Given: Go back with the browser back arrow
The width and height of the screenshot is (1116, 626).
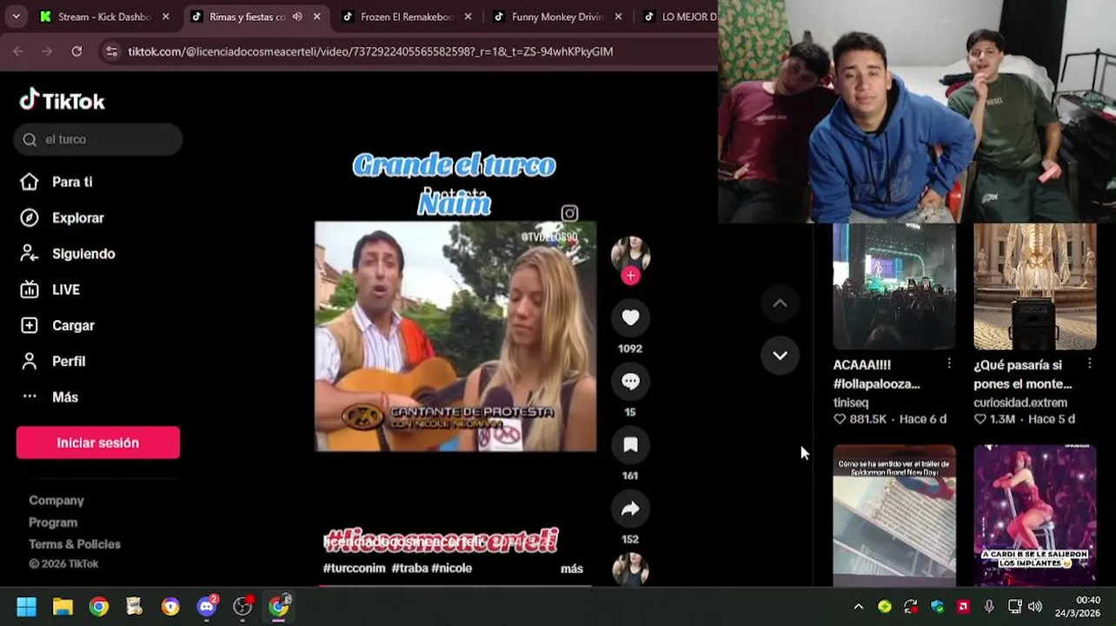Looking at the screenshot, I should [18, 51].
